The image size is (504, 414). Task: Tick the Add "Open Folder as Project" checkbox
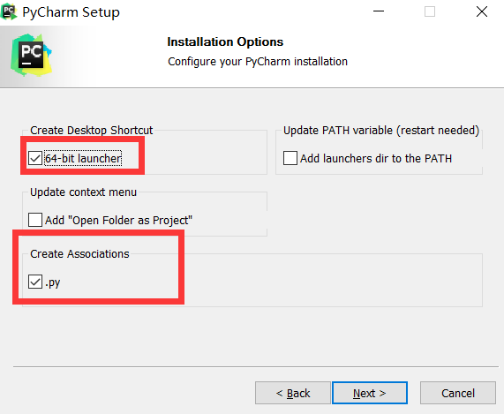[x=35, y=220]
